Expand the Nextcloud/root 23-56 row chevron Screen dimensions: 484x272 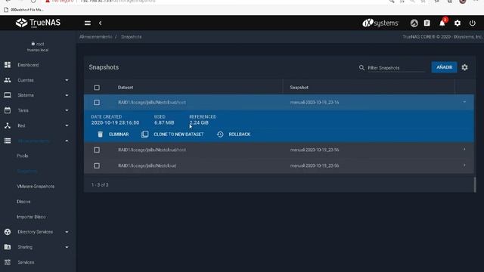click(464, 150)
